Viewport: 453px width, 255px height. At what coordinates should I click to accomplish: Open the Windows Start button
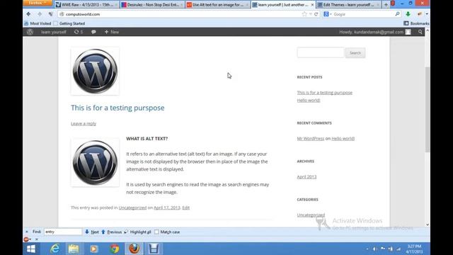[31, 249]
